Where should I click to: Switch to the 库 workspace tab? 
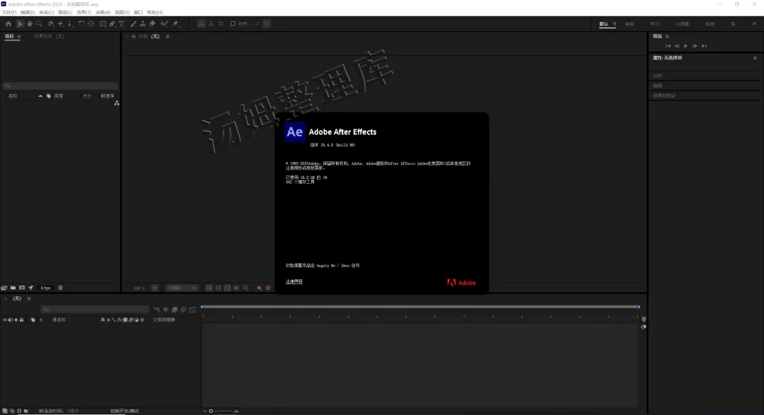pyautogui.click(x=733, y=24)
